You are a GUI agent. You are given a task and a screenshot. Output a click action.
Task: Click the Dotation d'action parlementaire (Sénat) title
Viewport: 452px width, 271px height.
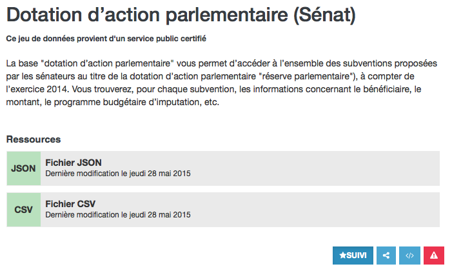[181, 15]
